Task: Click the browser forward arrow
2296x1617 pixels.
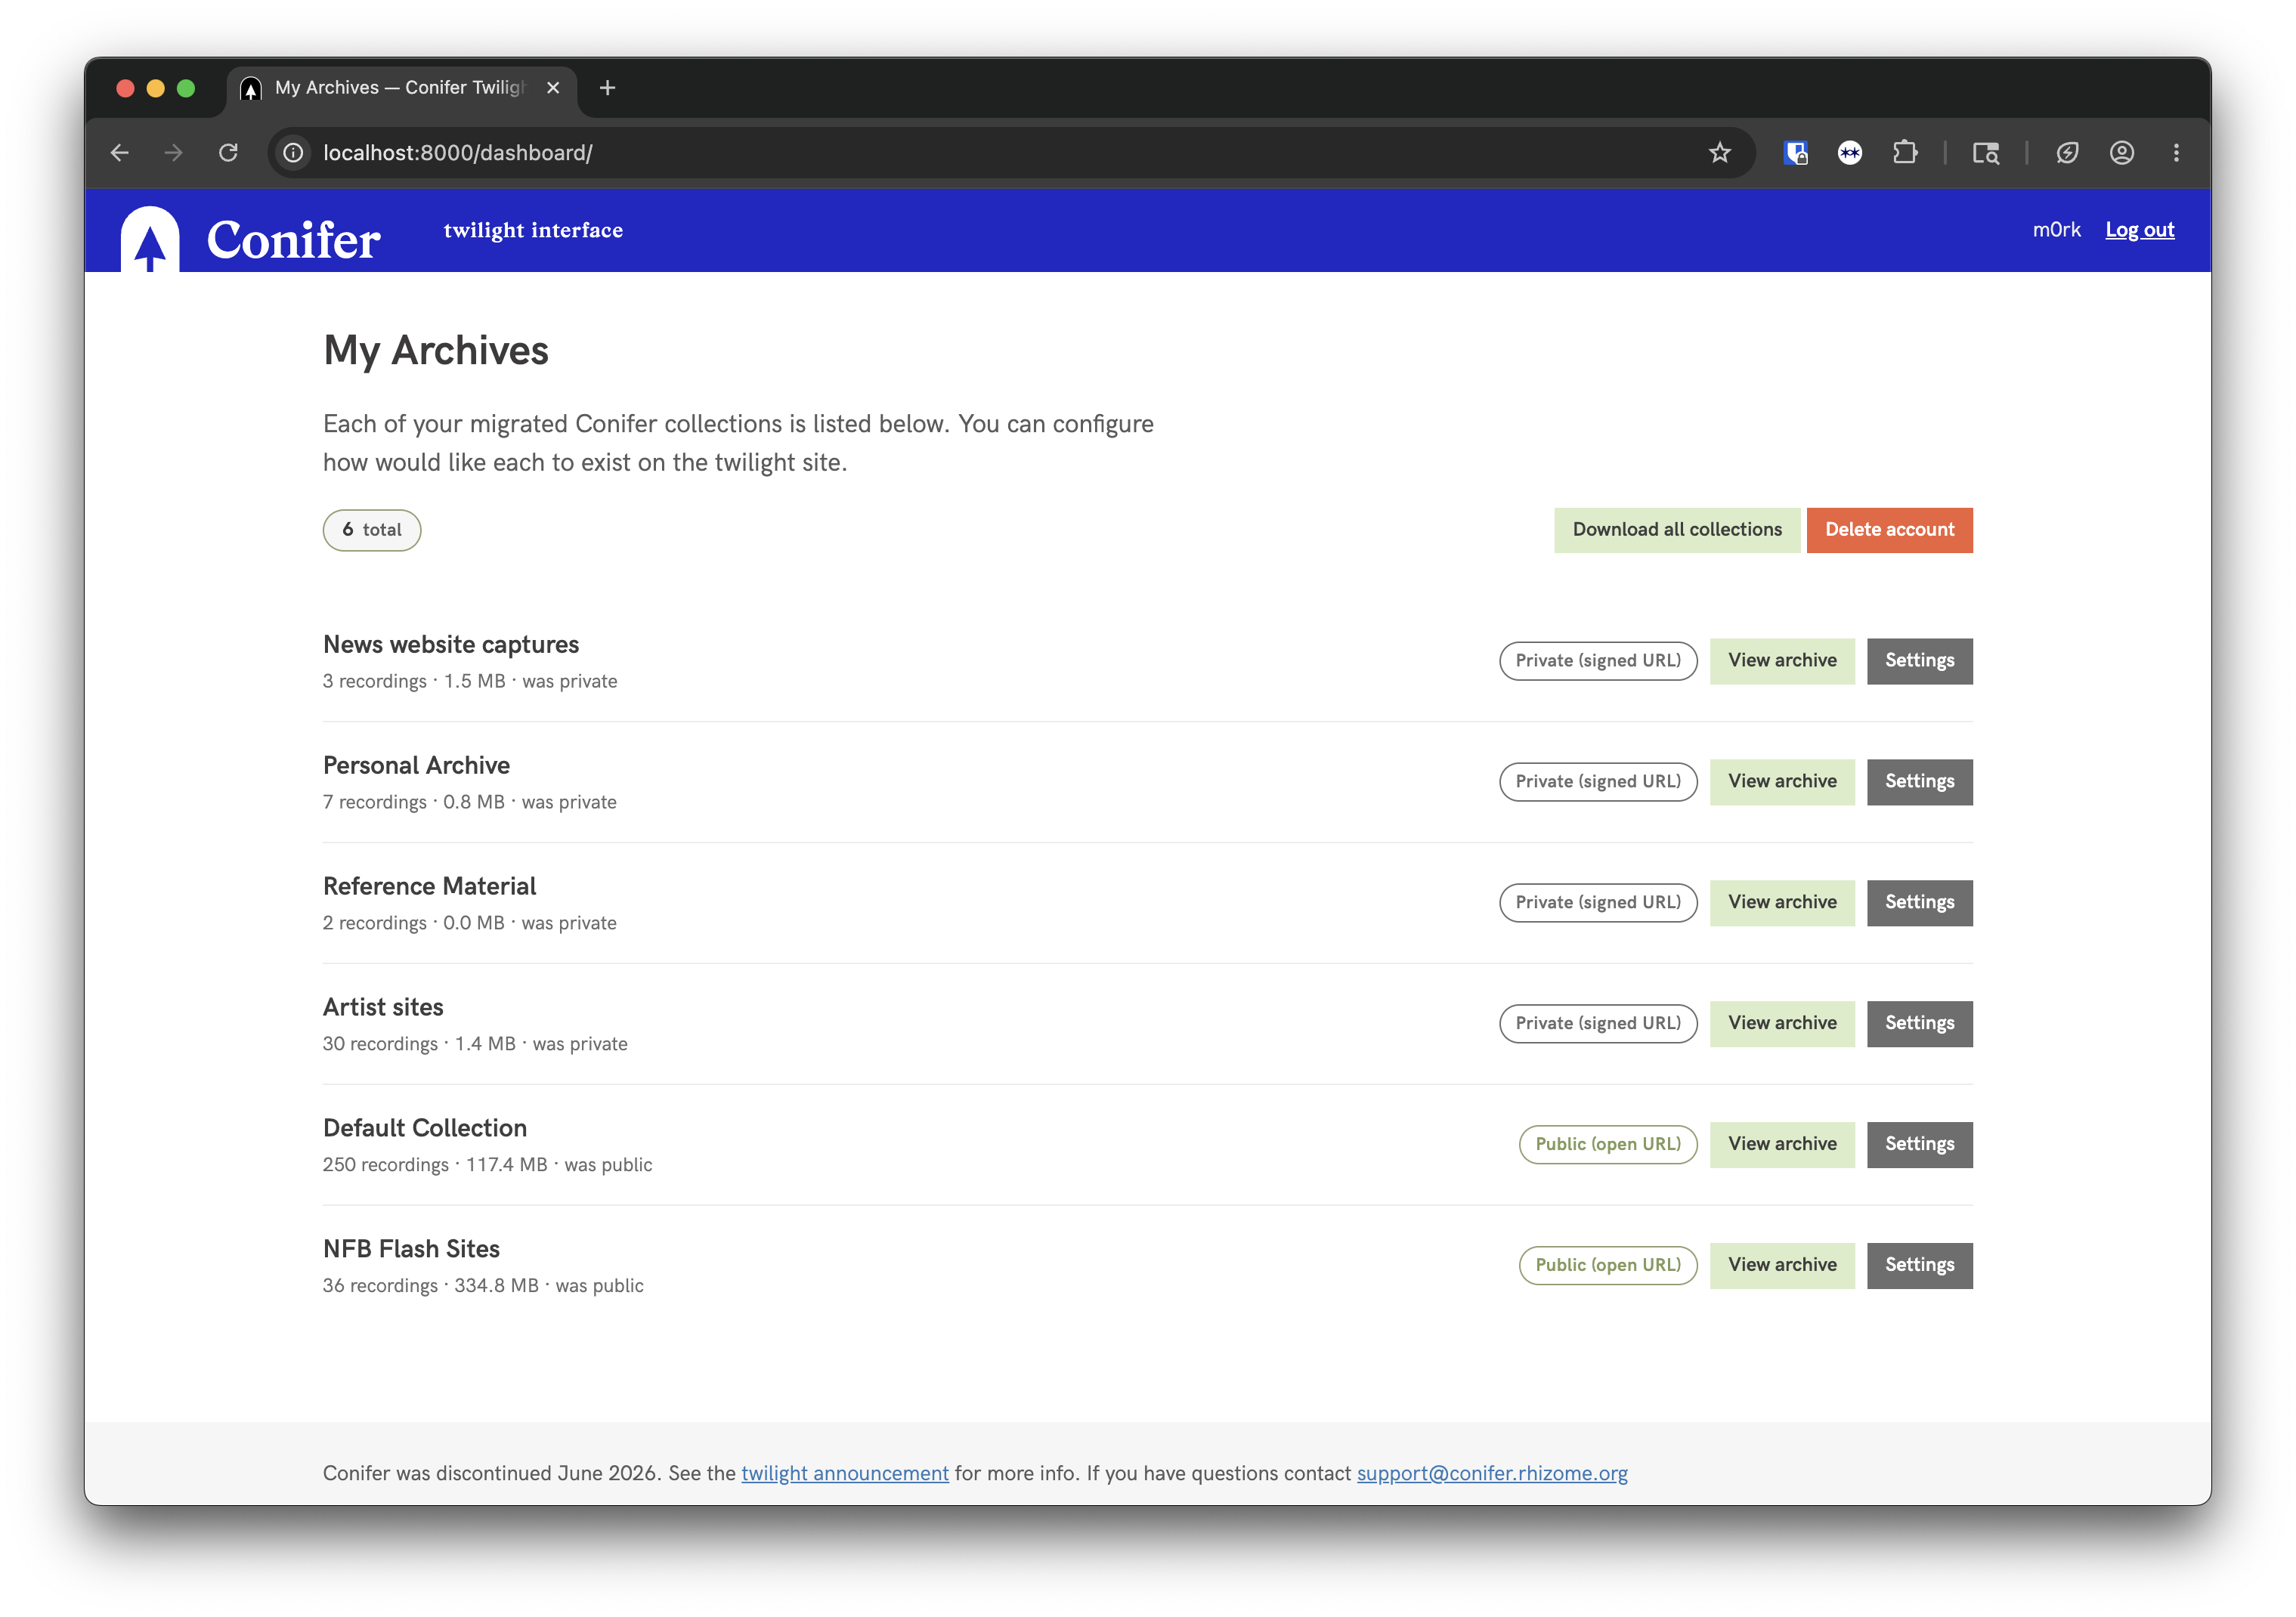Action: pos(174,153)
